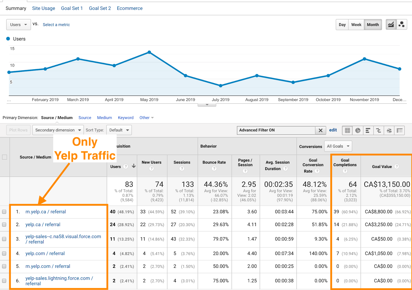Set primary dimension to Source

point(85,118)
